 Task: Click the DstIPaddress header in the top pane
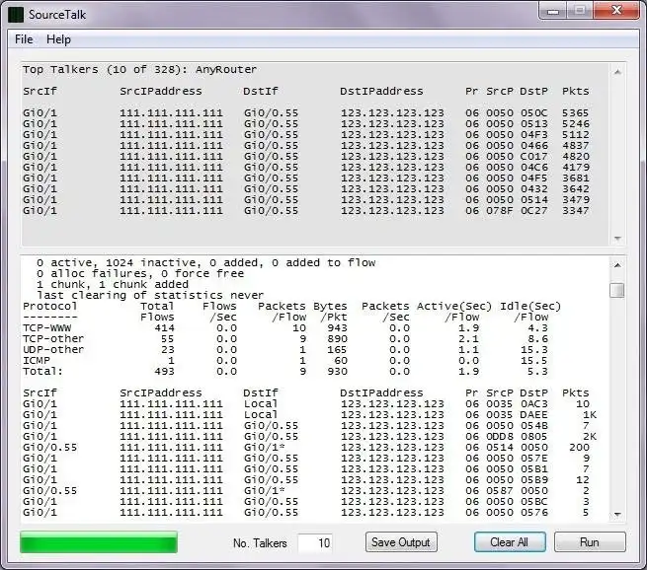coord(381,91)
